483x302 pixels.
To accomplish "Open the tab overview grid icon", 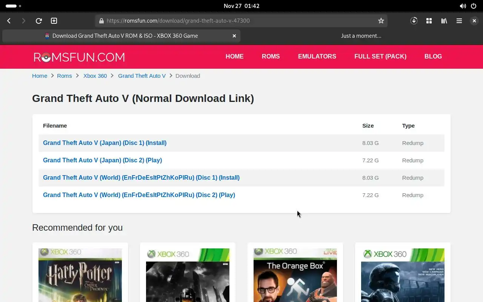I will click(429, 21).
